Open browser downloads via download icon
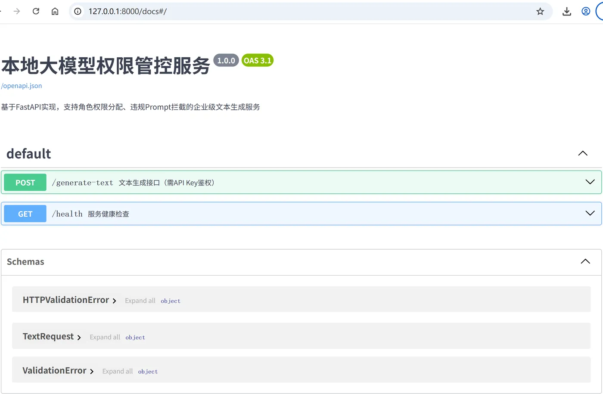This screenshot has height=394, width=603. click(x=566, y=11)
